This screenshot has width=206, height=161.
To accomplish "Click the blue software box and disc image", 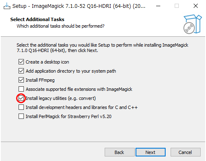I will pos(192,24).
